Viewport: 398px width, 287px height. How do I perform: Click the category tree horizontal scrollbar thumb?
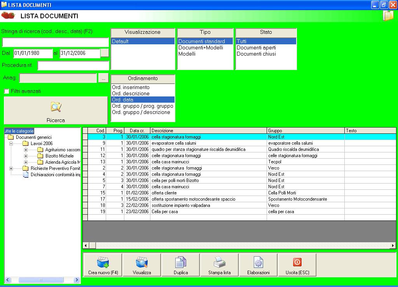(41, 280)
